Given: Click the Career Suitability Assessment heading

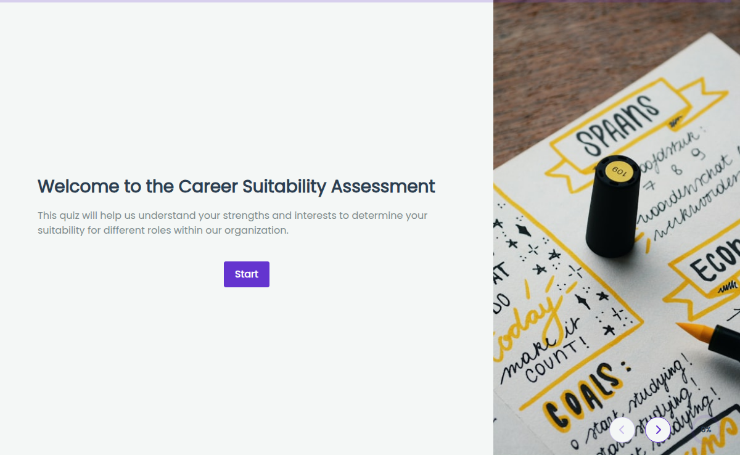Looking at the screenshot, I should pos(236,186).
